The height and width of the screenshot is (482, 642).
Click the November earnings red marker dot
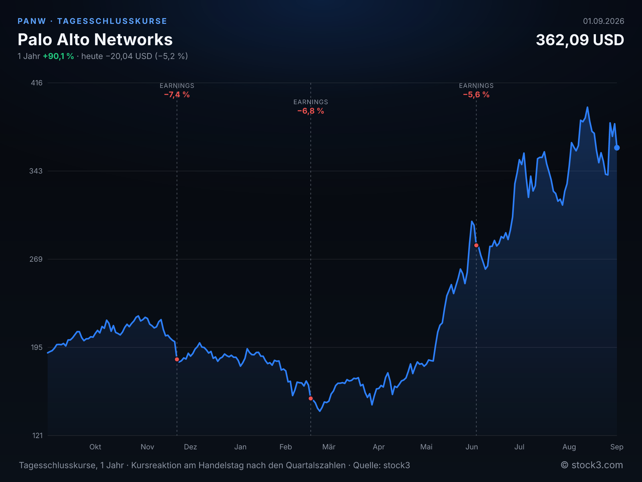click(177, 359)
